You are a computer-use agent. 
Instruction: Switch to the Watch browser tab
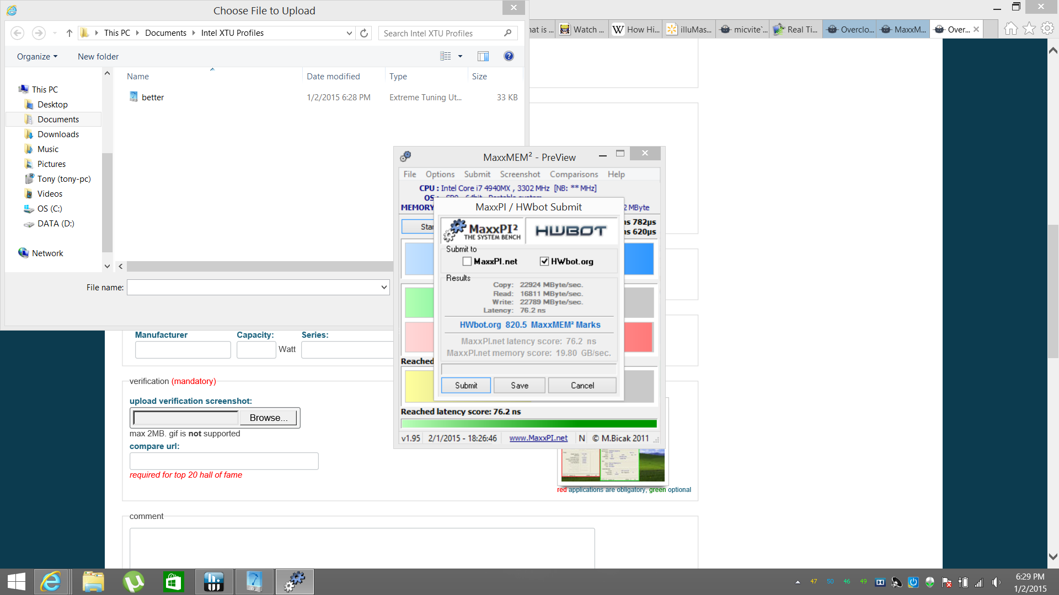point(582,30)
